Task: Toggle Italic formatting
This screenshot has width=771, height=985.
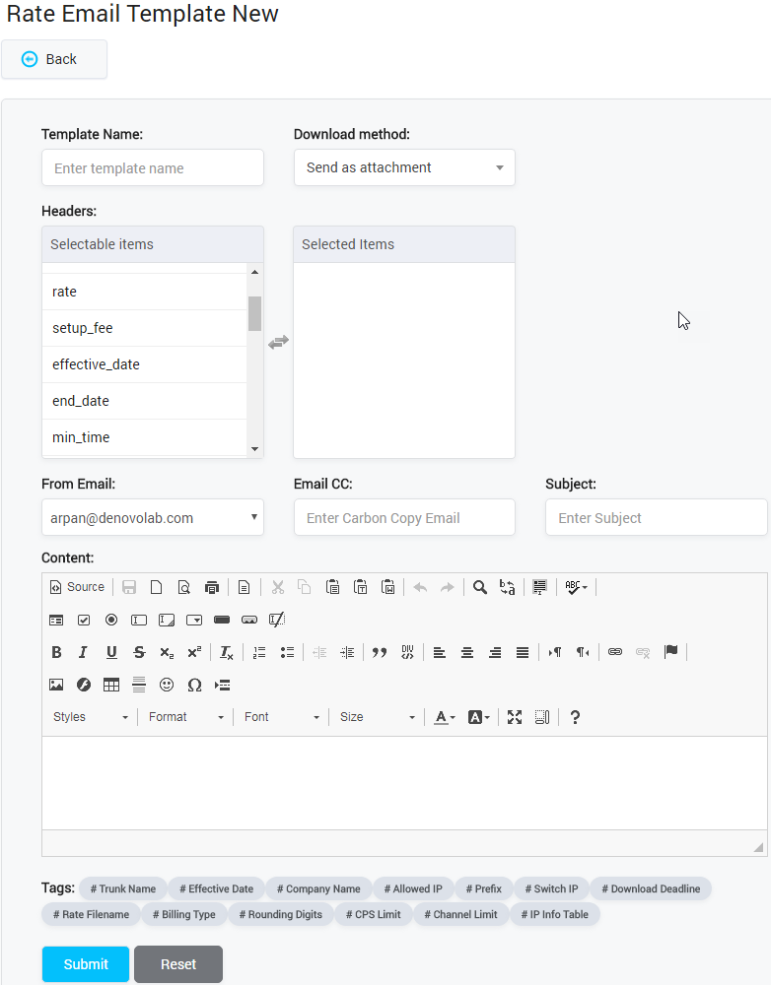Action: 84,652
